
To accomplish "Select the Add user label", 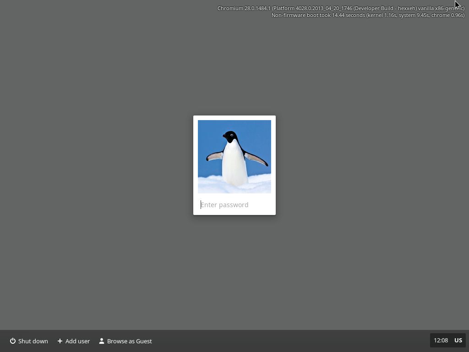I will [x=77, y=341].
